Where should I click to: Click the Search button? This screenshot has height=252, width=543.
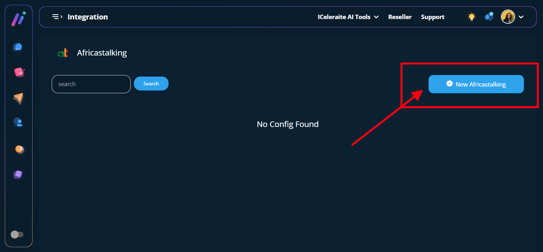click(x=151, y=84)
